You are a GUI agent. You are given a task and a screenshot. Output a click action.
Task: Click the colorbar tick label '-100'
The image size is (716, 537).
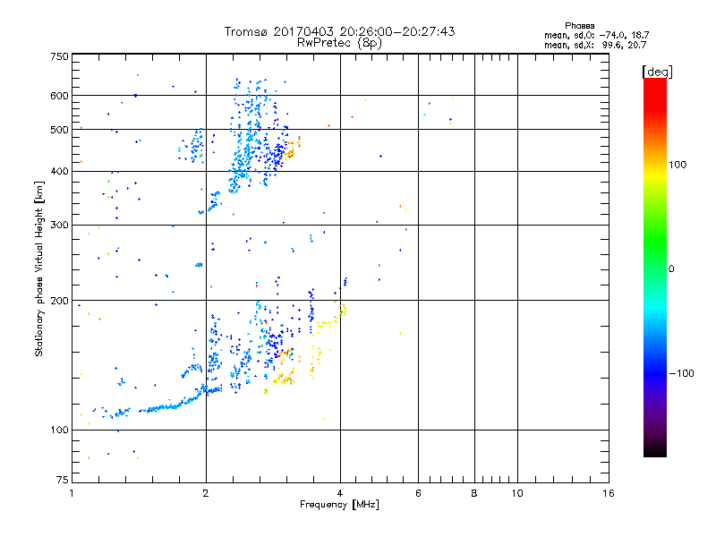click(x=681, y=373)
